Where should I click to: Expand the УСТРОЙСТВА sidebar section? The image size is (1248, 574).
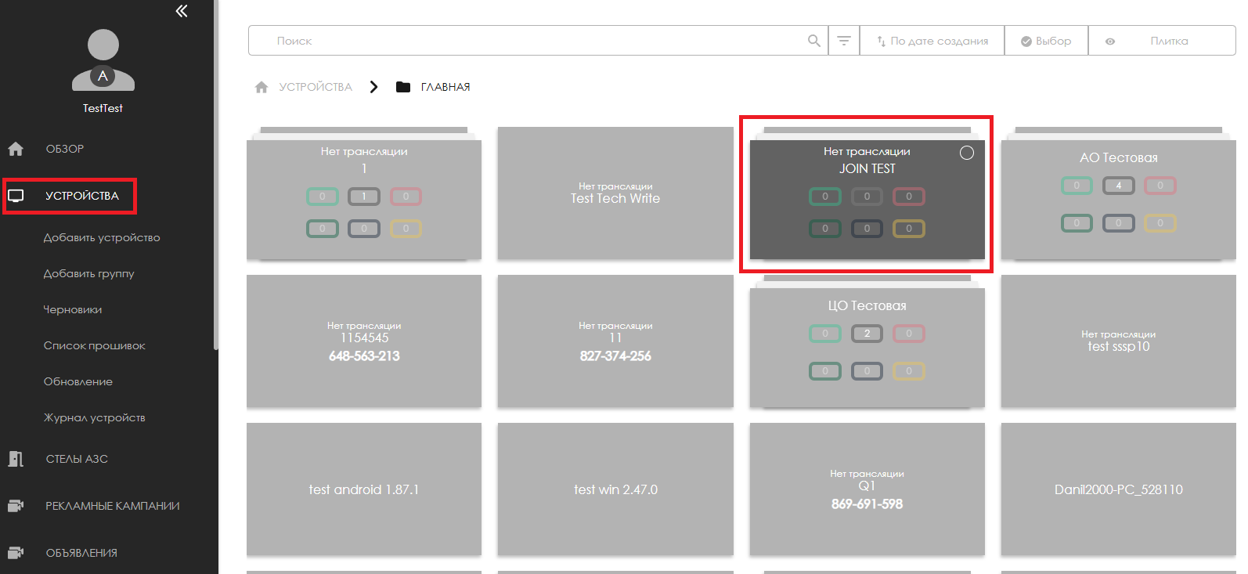[x=81, y=196]
